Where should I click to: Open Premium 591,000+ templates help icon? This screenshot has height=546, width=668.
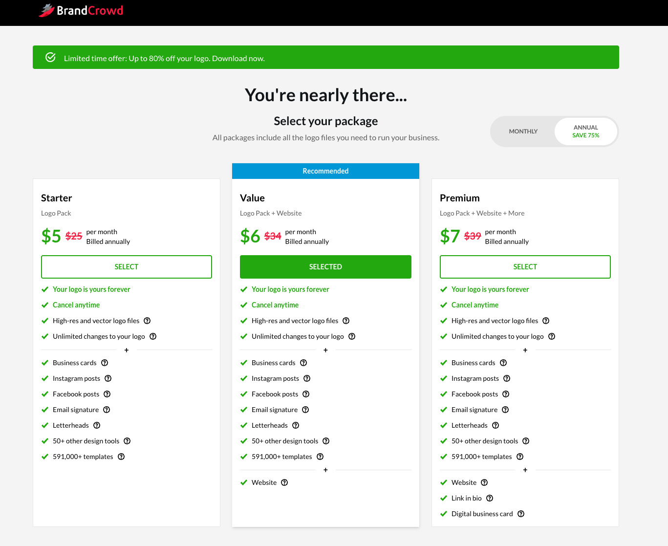pos(520,457)
